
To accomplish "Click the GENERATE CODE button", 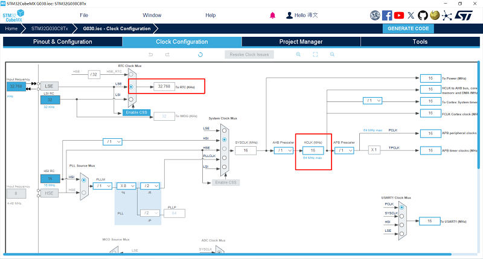I will pos(408,28).
